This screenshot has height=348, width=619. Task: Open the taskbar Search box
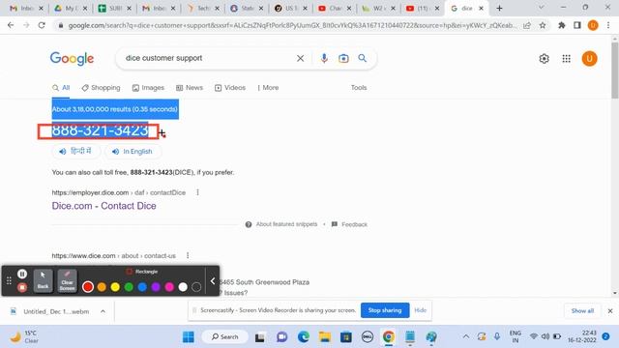click(225, 337)
